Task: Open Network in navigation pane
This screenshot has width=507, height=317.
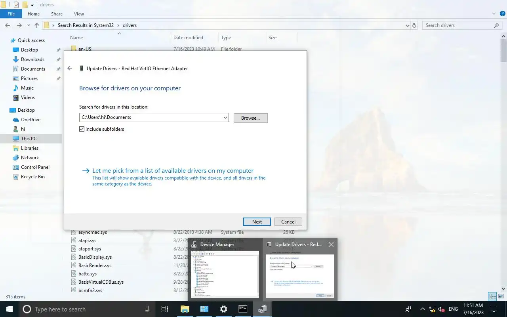Action: [x=30, y=158]
